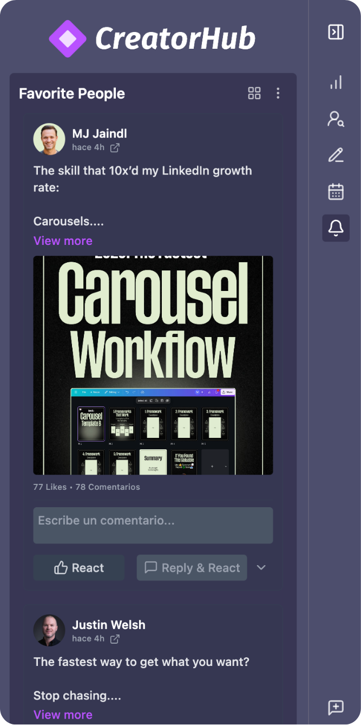Click MJ Jaindl's profile photo
This screenshot has width=361, height=725.
49,139
